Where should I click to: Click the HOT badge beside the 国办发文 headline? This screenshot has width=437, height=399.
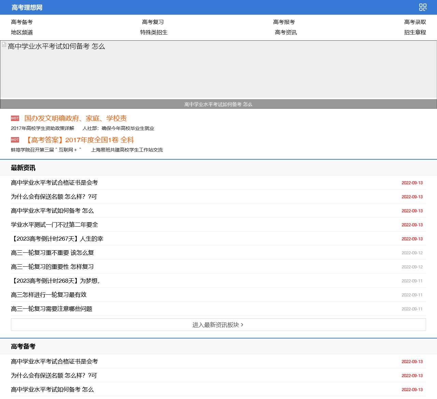pos(15,118)
